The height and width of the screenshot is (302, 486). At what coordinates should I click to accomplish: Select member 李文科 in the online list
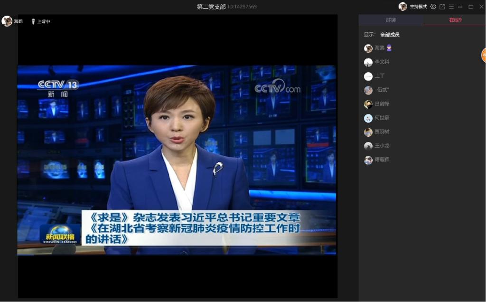[382, 62]
